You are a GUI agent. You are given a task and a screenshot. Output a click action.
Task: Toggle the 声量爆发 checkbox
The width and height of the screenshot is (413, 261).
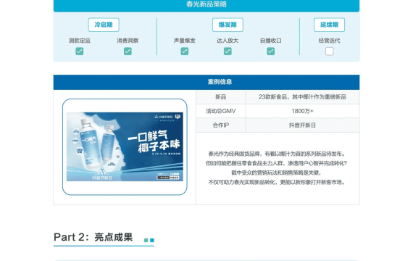click(184, 51)
